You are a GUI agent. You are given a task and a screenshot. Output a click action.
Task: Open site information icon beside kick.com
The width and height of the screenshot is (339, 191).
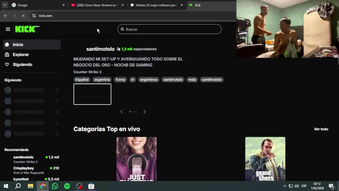pos(34,16)
